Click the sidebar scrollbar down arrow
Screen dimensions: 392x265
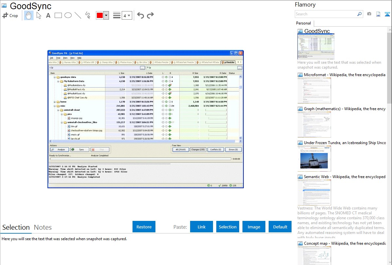point(389,262)
